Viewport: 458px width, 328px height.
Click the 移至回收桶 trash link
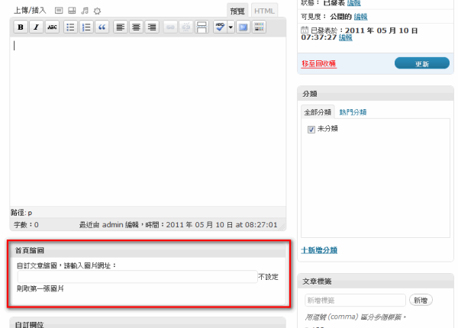[x=318, y=63]
